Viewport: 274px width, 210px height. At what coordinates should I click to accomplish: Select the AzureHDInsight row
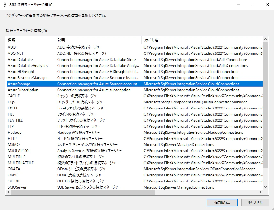tap(135, 72)
